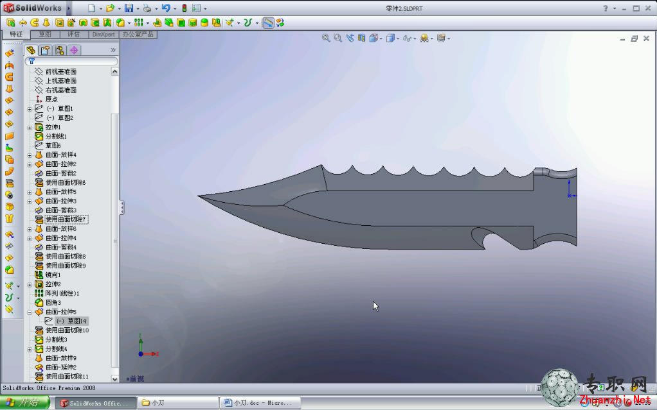Screen dimensions: 657x410
Task: Click the Extruded Boss/Base feature icon
Action: 10,22
